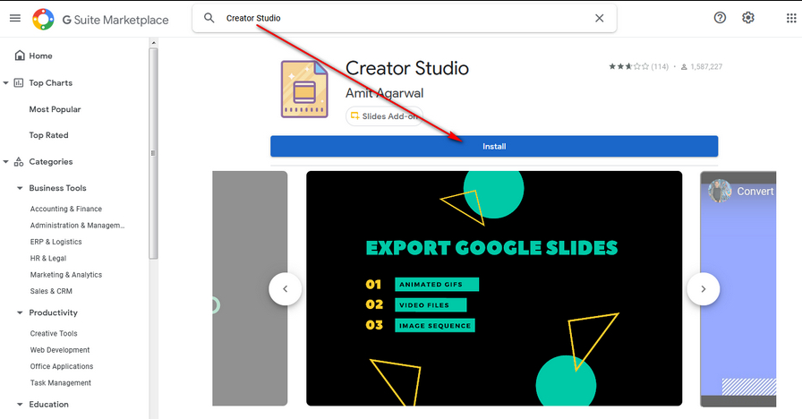Screen dimensions: 802x419
Task: Click the blue Install button
Action: [x=494, y=146]
